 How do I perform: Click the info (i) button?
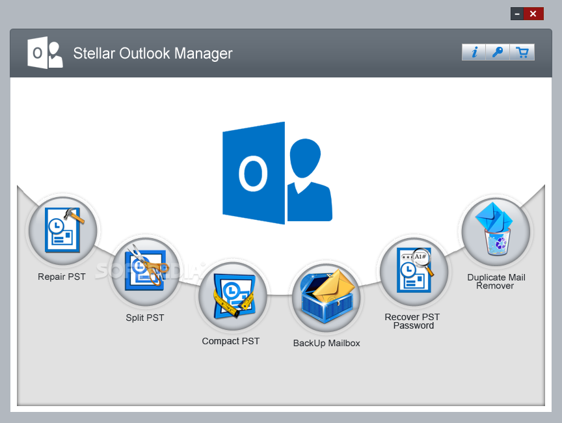click(474, 52)
